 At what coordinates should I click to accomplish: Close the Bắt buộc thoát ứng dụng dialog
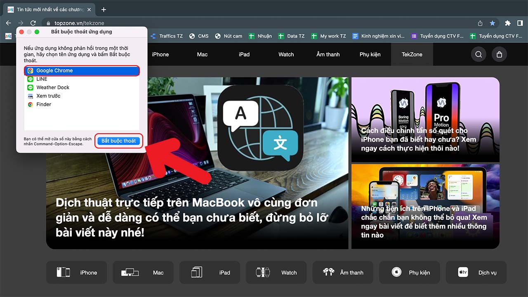point(21,32)
